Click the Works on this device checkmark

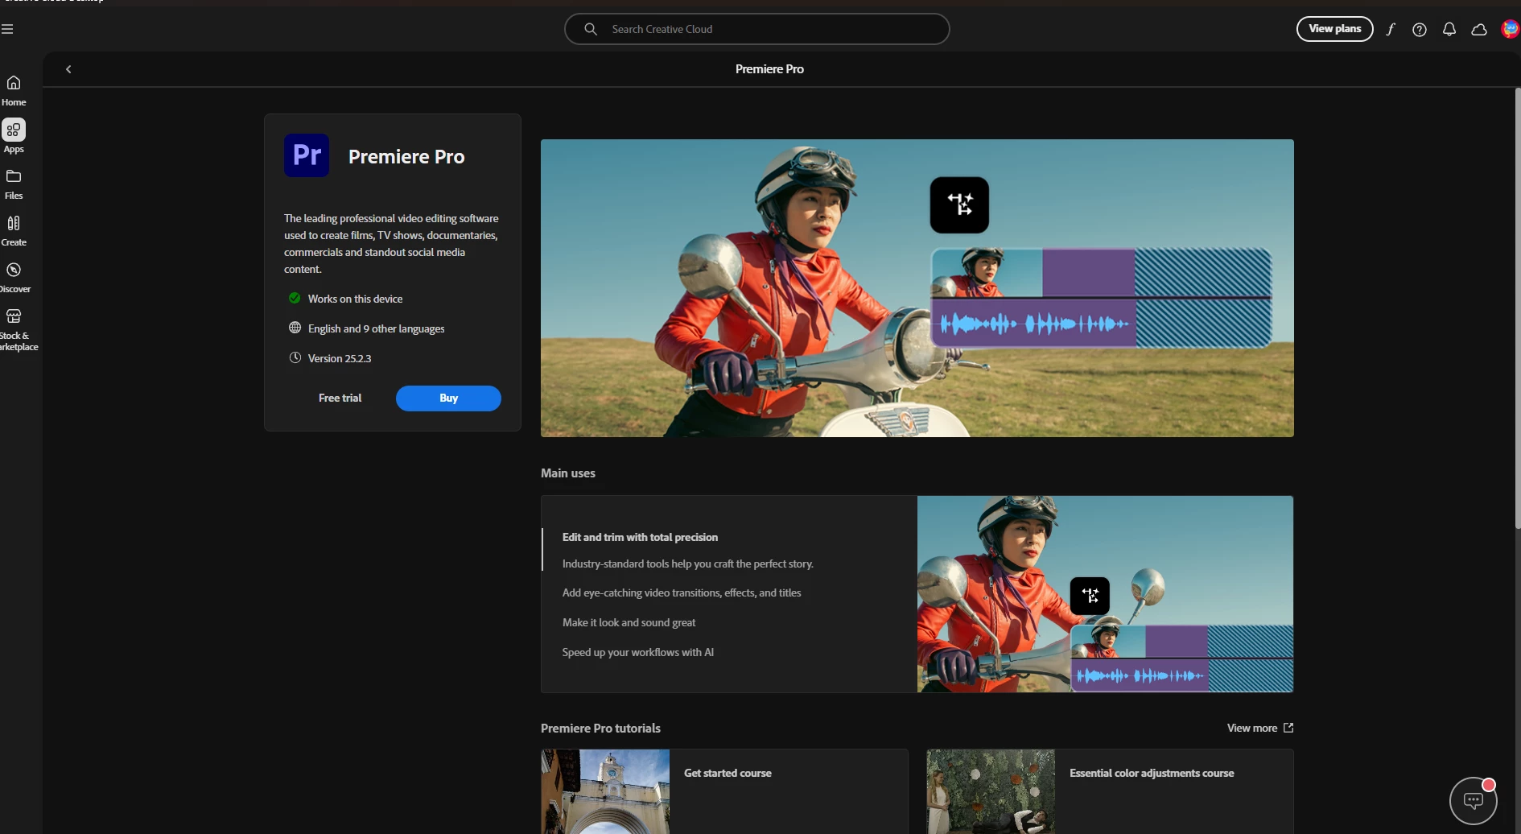tap(295, 298)
